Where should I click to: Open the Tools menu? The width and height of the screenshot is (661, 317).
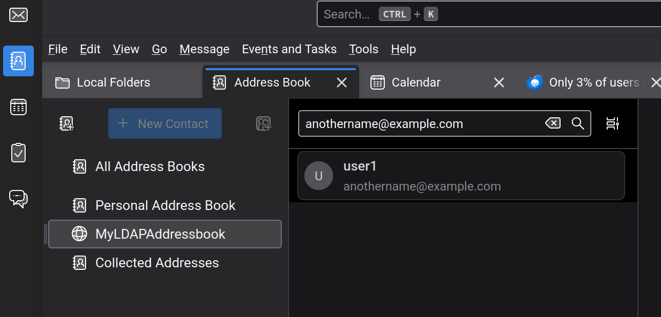click(363, 49)
